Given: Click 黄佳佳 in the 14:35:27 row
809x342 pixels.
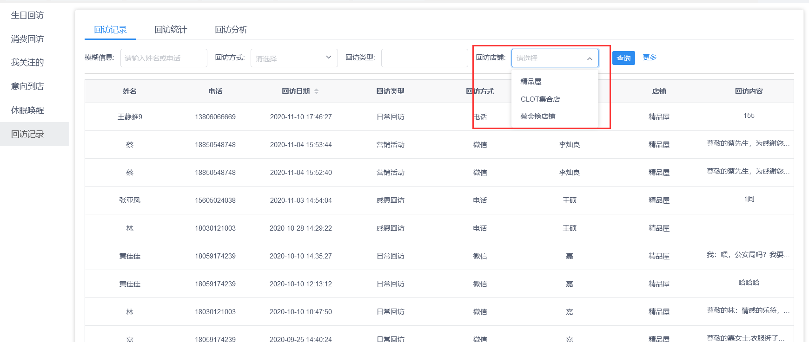Looking at the screenshot, I should [130, 256].
